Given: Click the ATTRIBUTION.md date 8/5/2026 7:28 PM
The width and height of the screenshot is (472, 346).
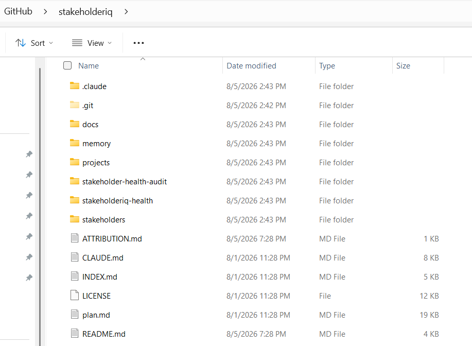Looking at the screenshot, I should (256, 239).
